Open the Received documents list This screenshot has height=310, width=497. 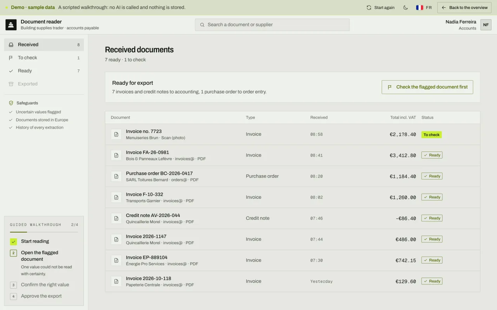[44, 45]
